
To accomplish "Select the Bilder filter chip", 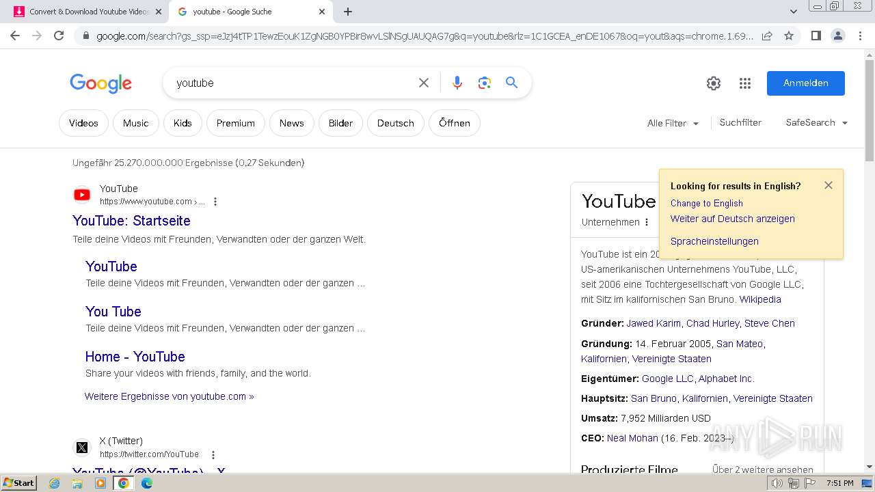I will point(340,123).
